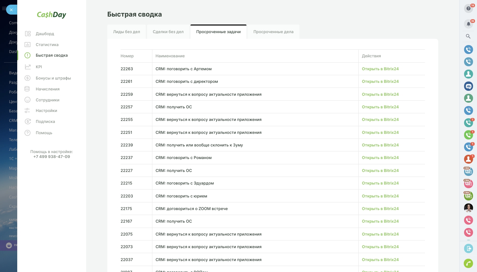Close the app with blue X button
The height and width of the screenshot is (272, 477).
coord(11,10)
